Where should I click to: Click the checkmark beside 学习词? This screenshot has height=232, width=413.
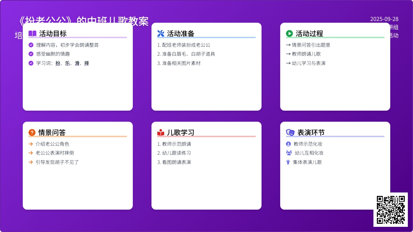[31, 63]
